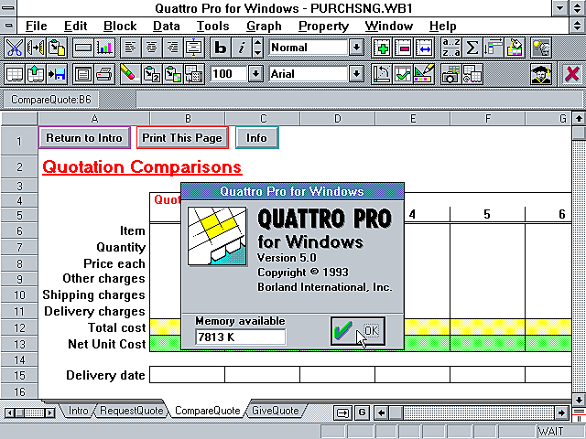Click the graduate Experts icon

click(541, 74)
